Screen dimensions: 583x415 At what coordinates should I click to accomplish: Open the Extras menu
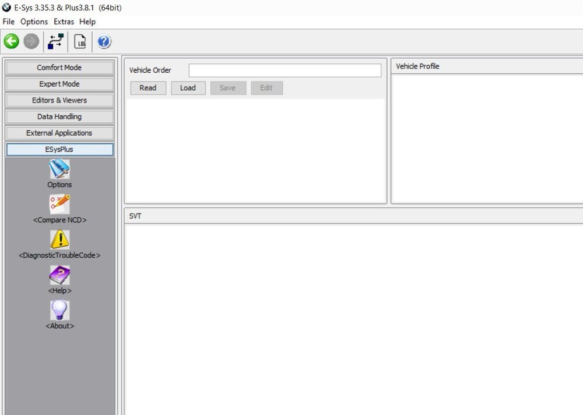click(x=64, y=22)
